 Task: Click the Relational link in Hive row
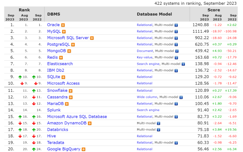tap(145, 136)
